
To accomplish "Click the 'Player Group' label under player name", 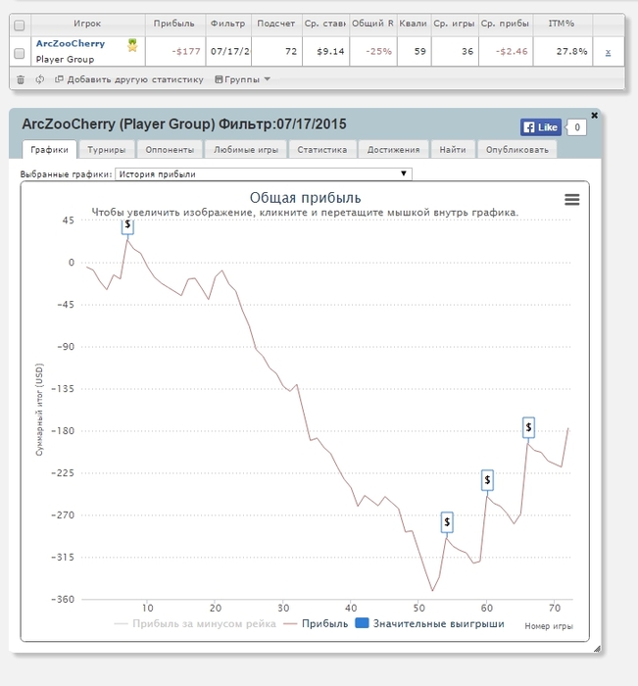I will point(65,59).
